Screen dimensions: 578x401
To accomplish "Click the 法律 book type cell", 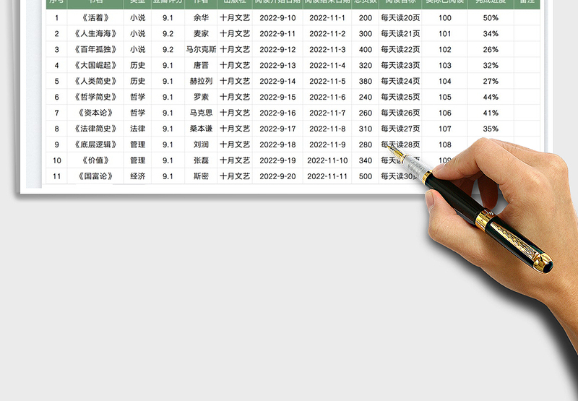I will click(137, 129).
